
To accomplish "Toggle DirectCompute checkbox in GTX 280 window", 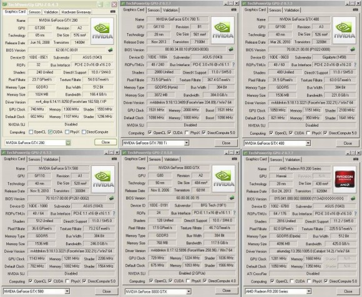I will click(x=84, y=132).
